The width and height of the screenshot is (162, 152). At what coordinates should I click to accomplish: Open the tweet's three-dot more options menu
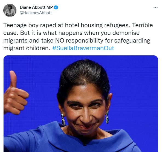click(x=155, y=7)
